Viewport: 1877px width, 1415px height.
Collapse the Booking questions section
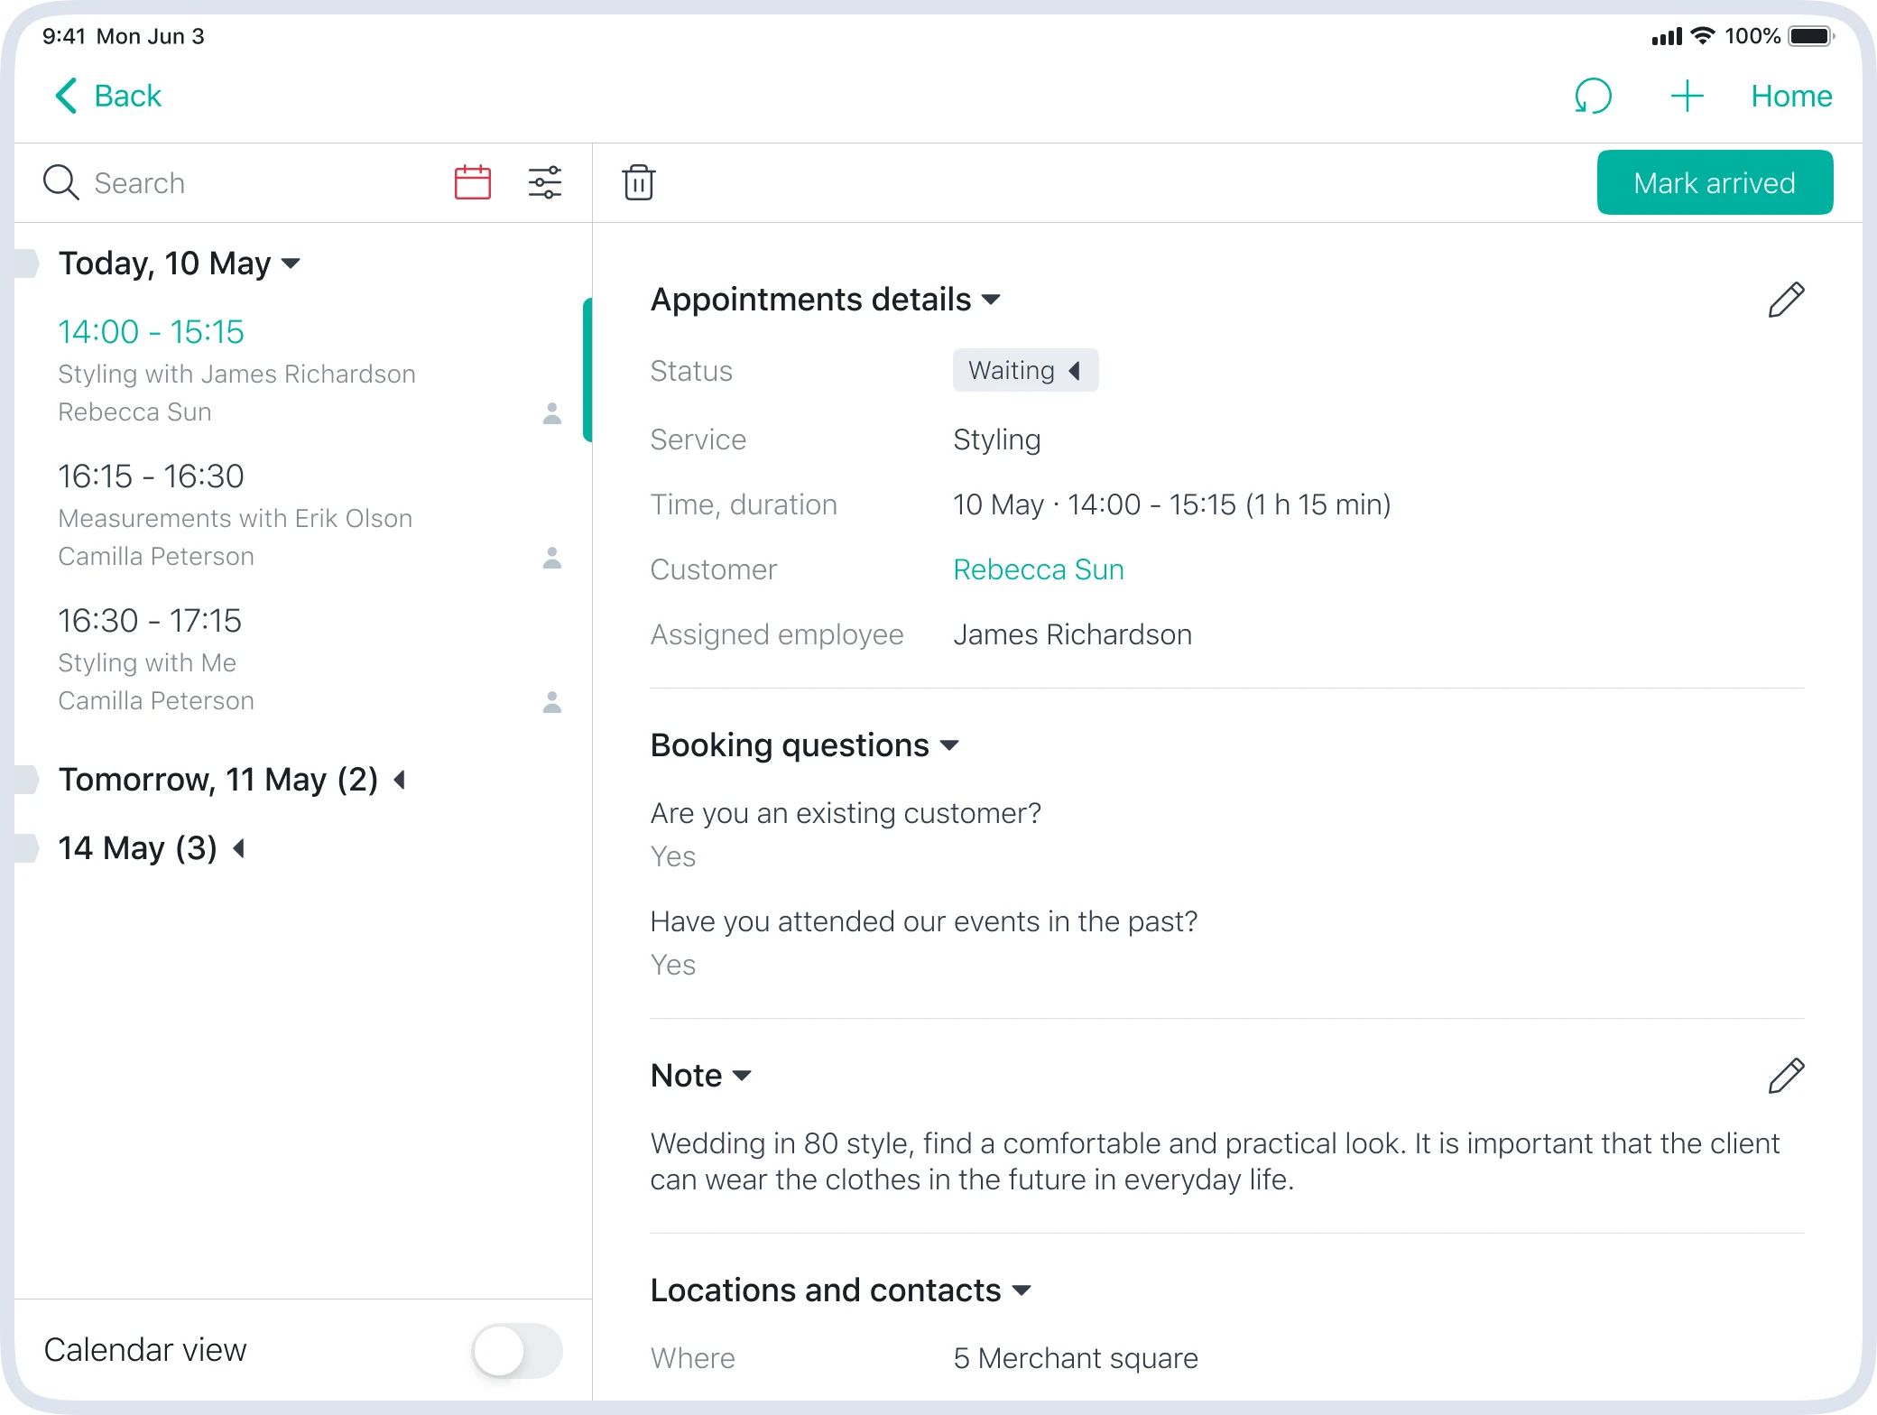click(x=949, y=745)
